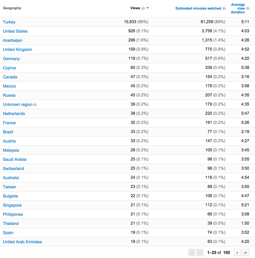Jump to first page of results

pos(192,253)
